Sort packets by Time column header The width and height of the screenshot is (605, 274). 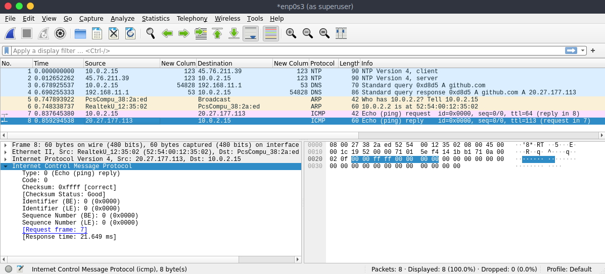click(x=58, y=63)
